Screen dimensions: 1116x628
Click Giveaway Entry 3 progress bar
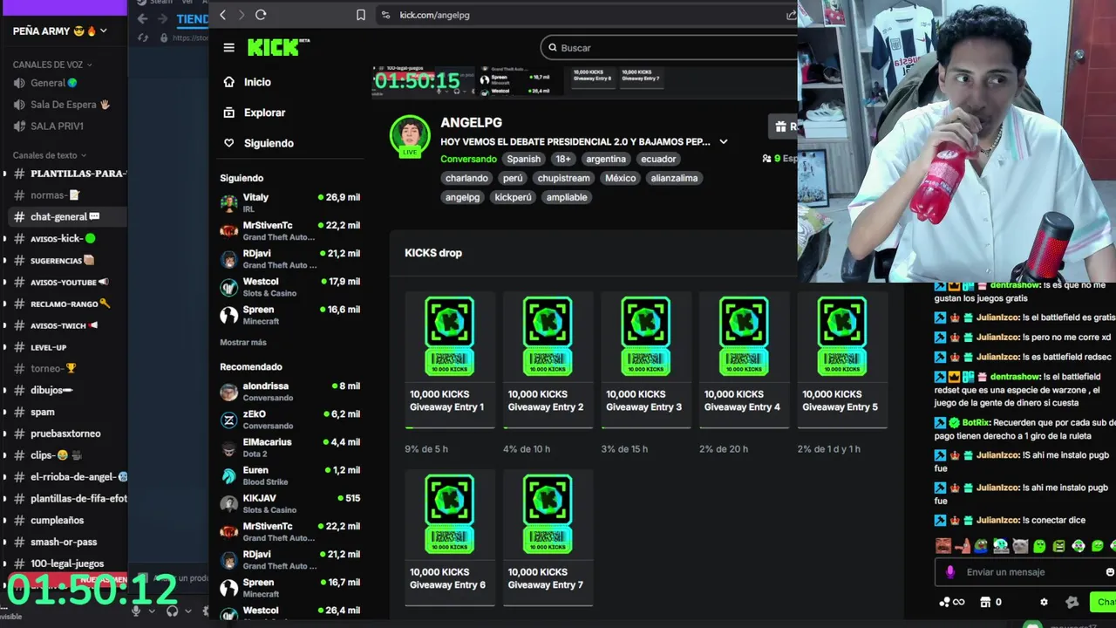coord(646,427)
